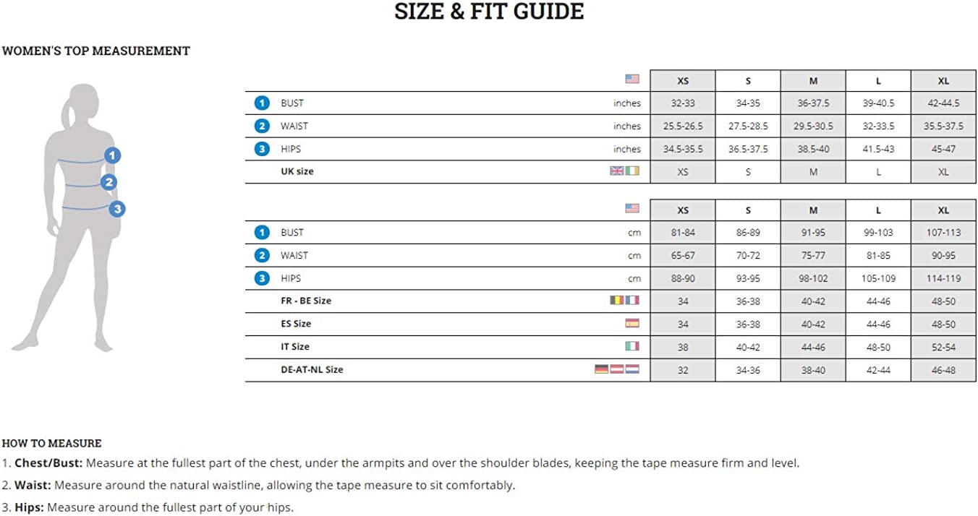
Task: Click the Italy flag in IT Size row
Action: pyautogui.click(x=632, y=346)
